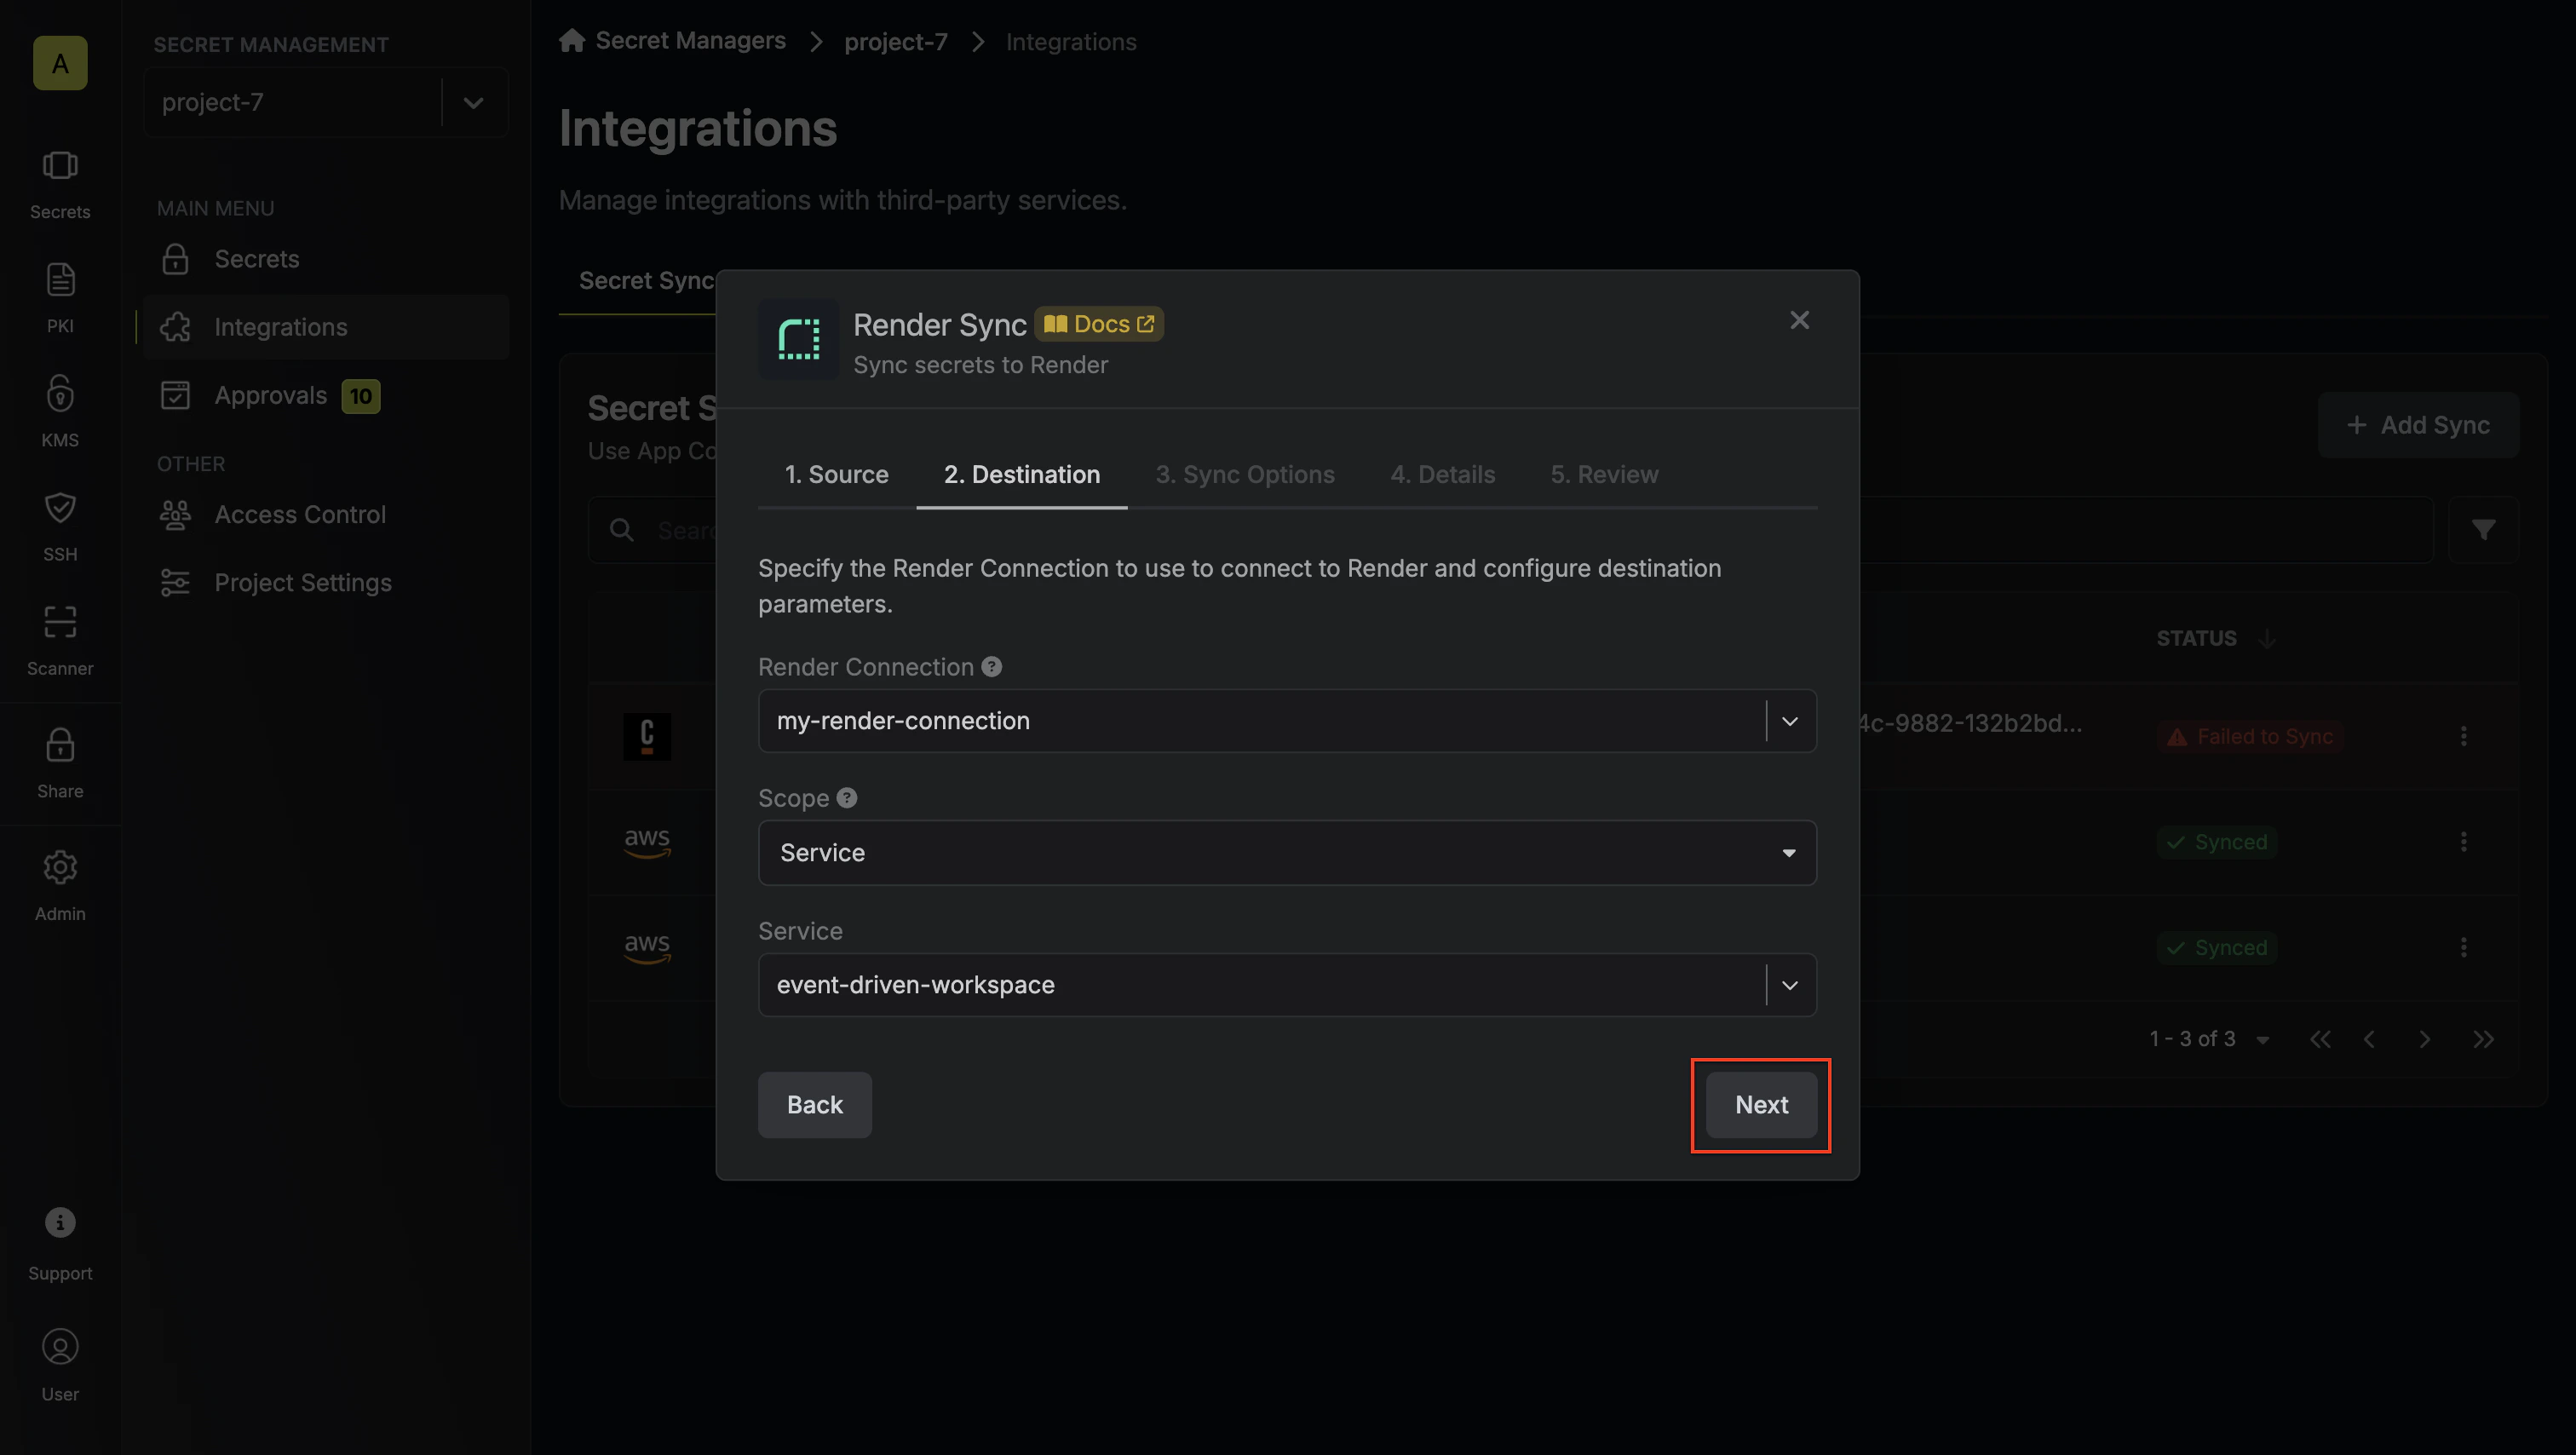This screenshot has height=1455, width=2576.
Task: Close the Render Sync dialog
Action: pyautogui.click(x=1799, y=320)
